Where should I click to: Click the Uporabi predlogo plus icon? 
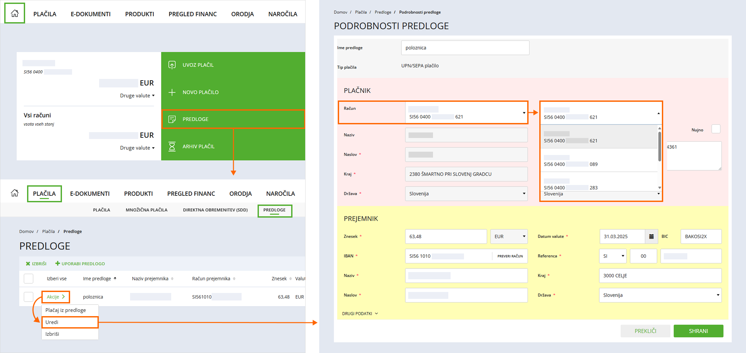pyautogui.click(x=58, y=263)
